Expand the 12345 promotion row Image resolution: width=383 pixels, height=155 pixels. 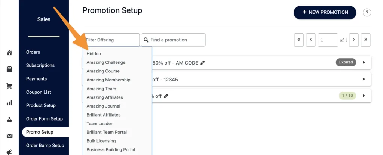(x=364, y=79)
